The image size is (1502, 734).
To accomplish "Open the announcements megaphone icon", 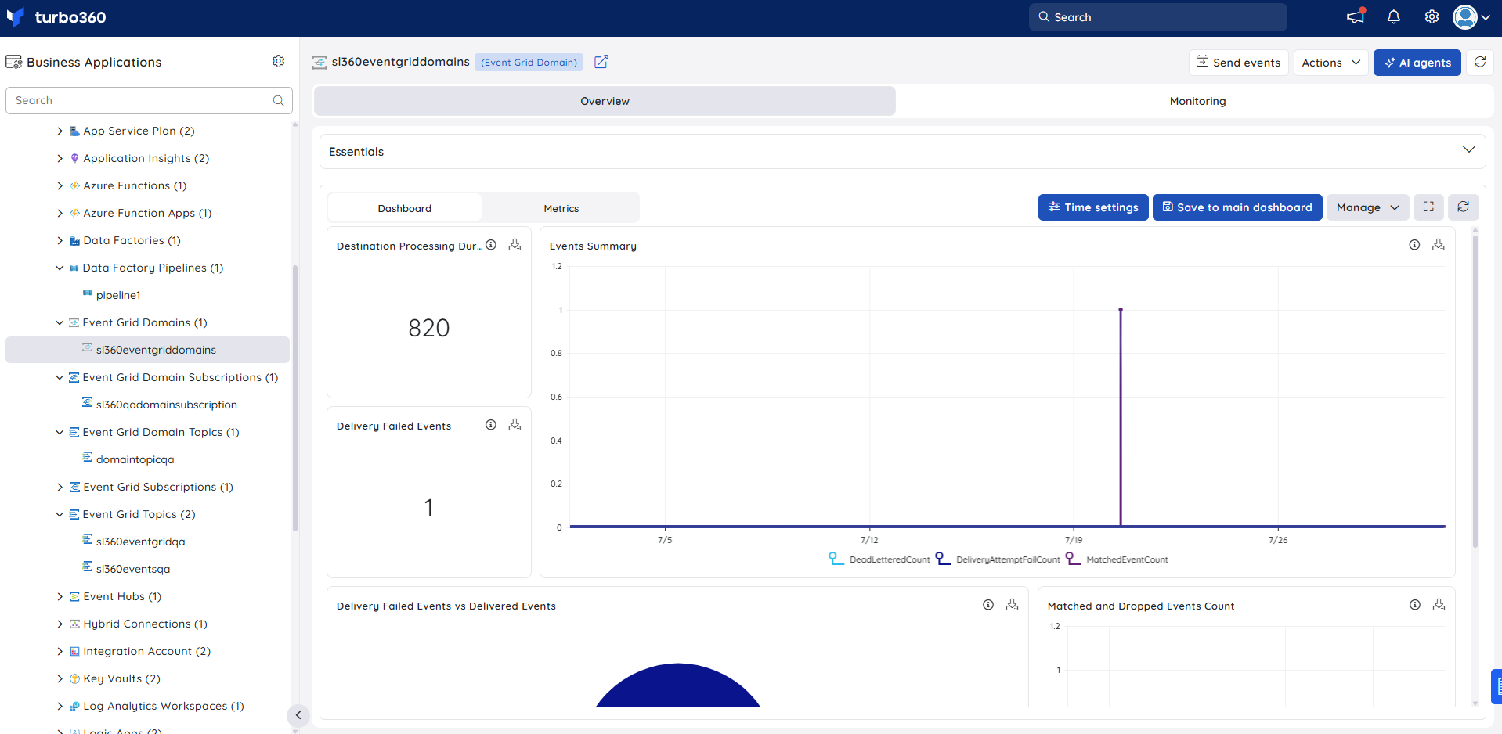I will [x=1356, y=16].
